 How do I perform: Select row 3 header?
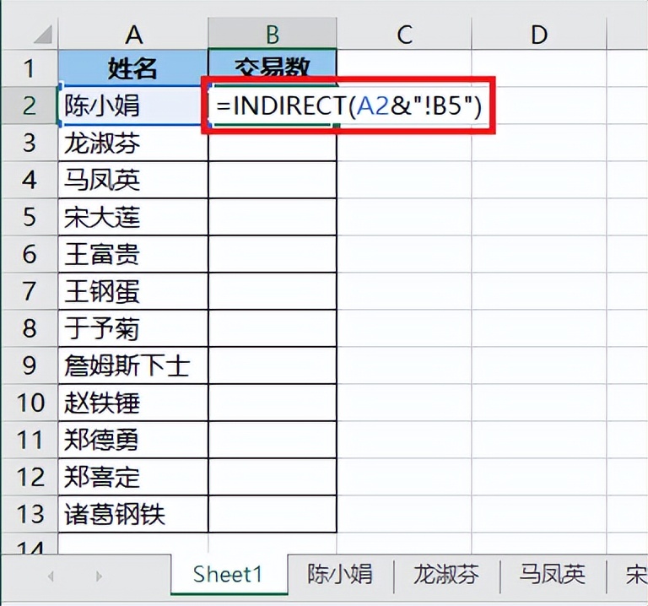[29, 143]
